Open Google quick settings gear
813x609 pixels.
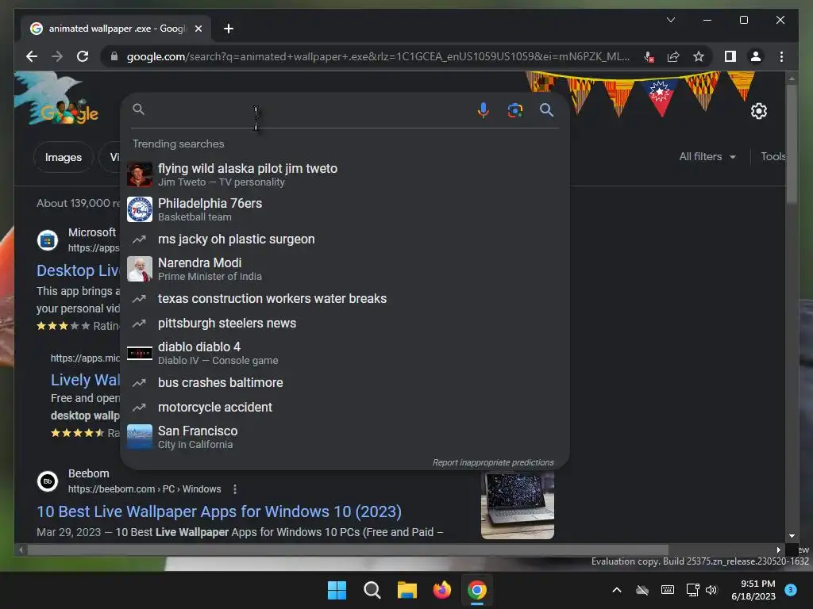click(x=758, y=111)
